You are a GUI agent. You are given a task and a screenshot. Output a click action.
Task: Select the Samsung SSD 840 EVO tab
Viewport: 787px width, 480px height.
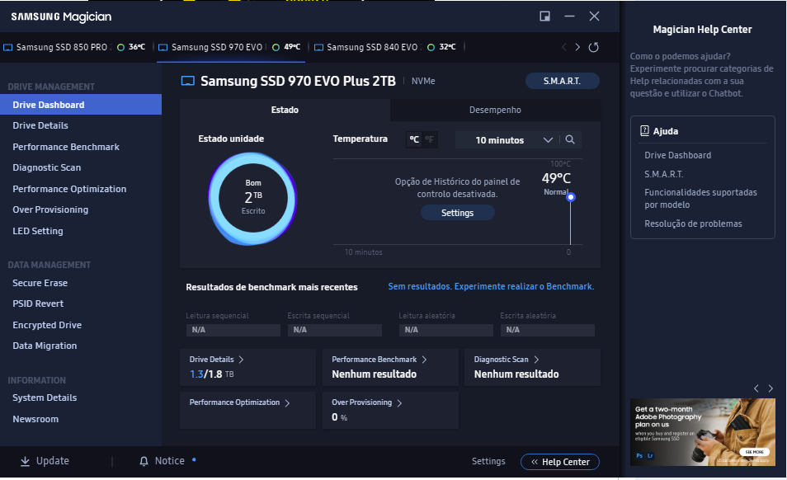coord(385,47)
